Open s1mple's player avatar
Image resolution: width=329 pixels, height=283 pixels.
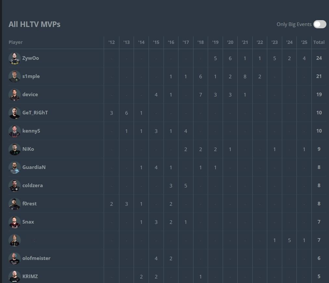(x=15, y=76)
